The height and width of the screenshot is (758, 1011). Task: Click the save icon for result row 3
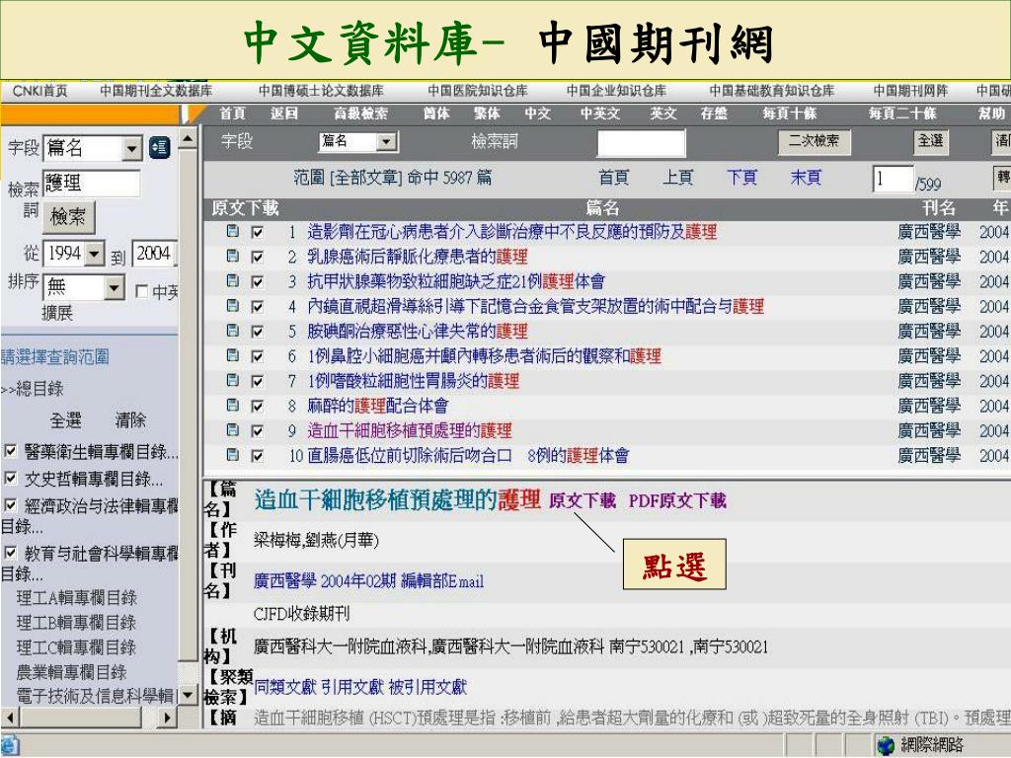233,281
